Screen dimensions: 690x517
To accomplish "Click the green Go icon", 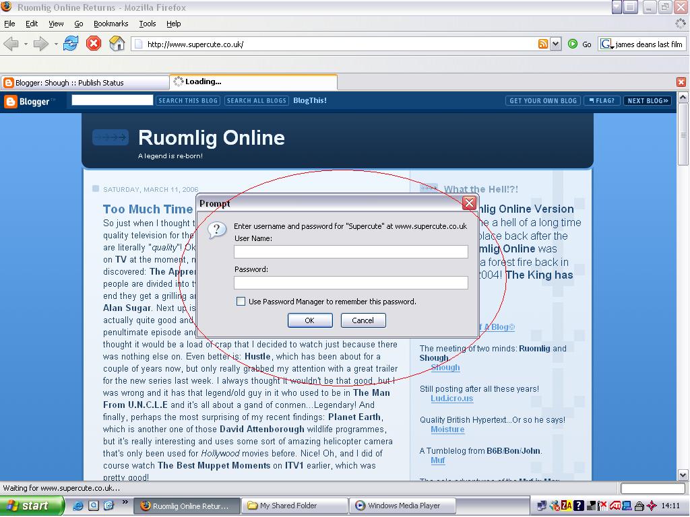I will [573, 44].
